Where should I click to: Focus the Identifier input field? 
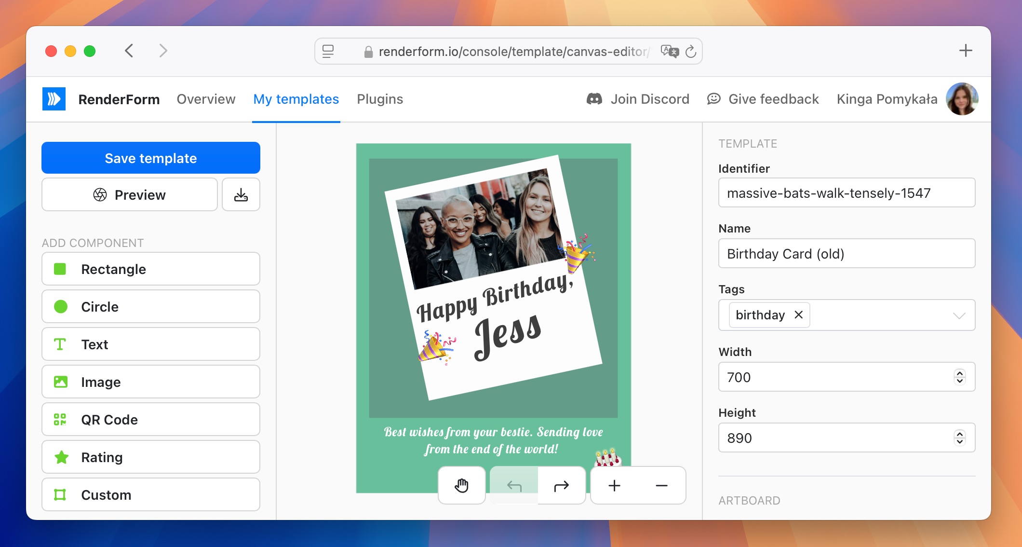(847, 193)
